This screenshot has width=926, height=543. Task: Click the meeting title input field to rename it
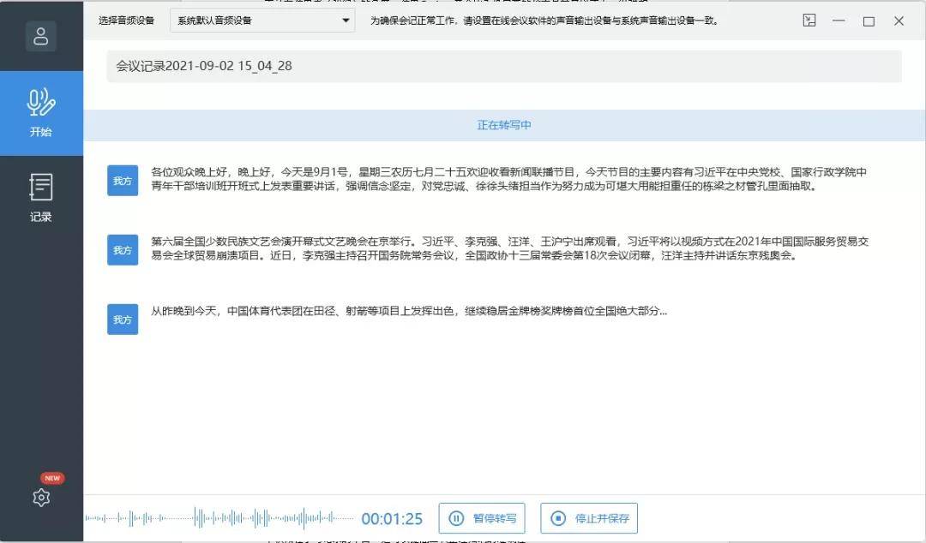[505, 65]
